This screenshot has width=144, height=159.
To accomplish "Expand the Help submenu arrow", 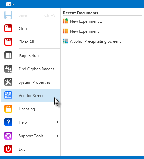I will (x=57, y=122).
